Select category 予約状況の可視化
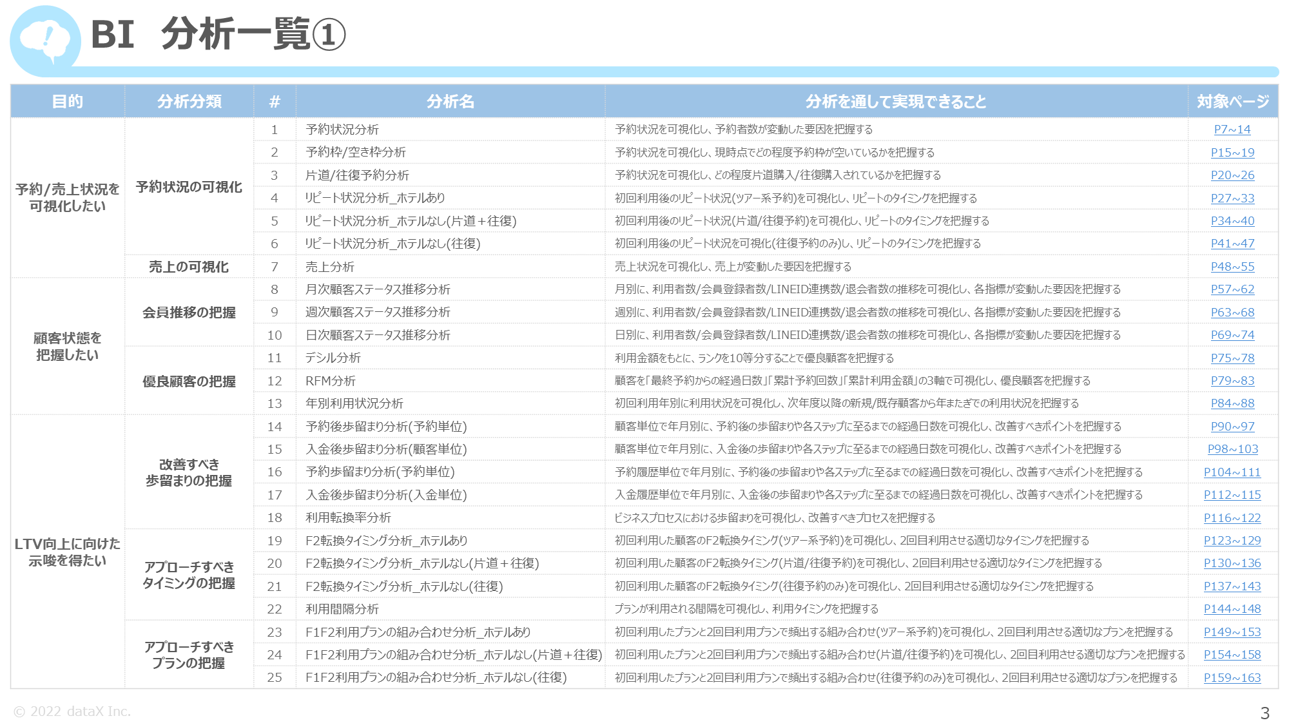The height and width of the screenshot is (725, 1289). click(x=189, y=187)
